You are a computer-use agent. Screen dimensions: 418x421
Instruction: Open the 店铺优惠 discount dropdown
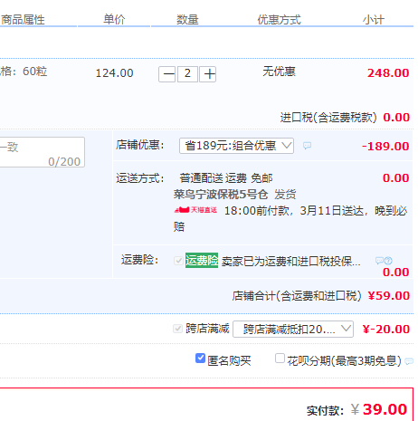(x=236, y=146)
